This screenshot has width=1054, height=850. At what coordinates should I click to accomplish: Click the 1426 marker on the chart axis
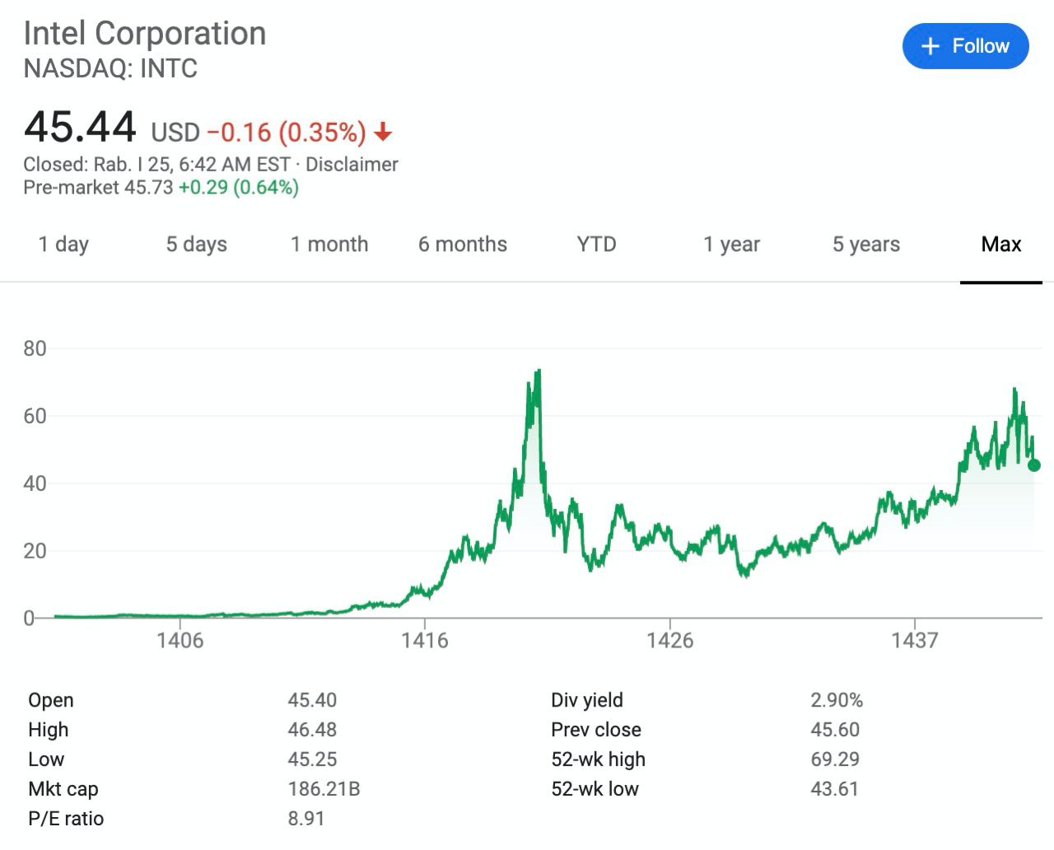coord(670,640)
